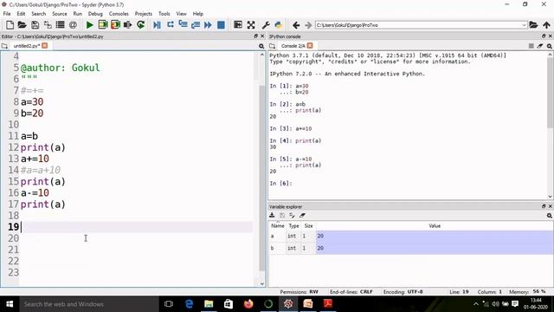554x312 pixels.
Task: Open a file using the folder icon
Action: click(x=22, y=25)
